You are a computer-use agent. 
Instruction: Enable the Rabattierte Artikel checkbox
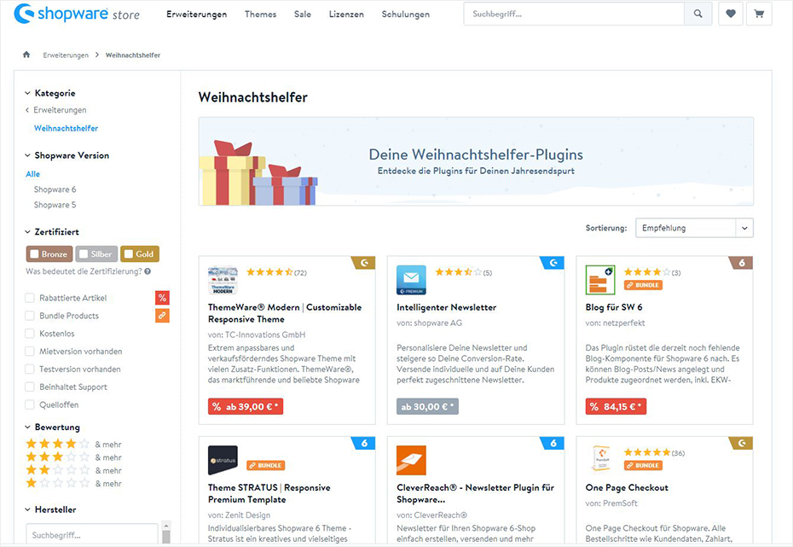30,298
